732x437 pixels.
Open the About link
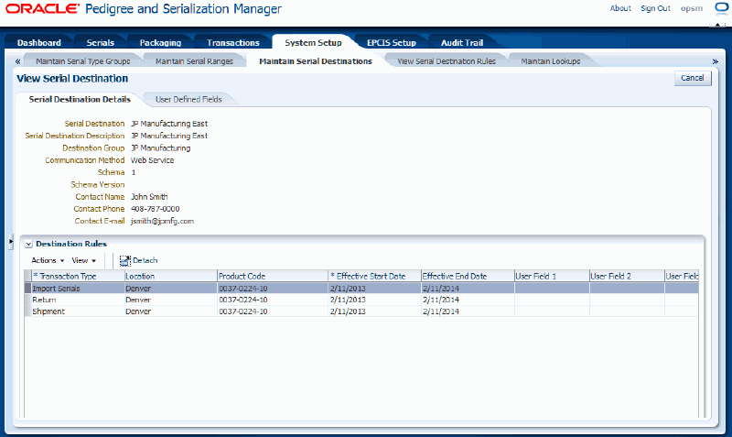[x=620, y=8]
